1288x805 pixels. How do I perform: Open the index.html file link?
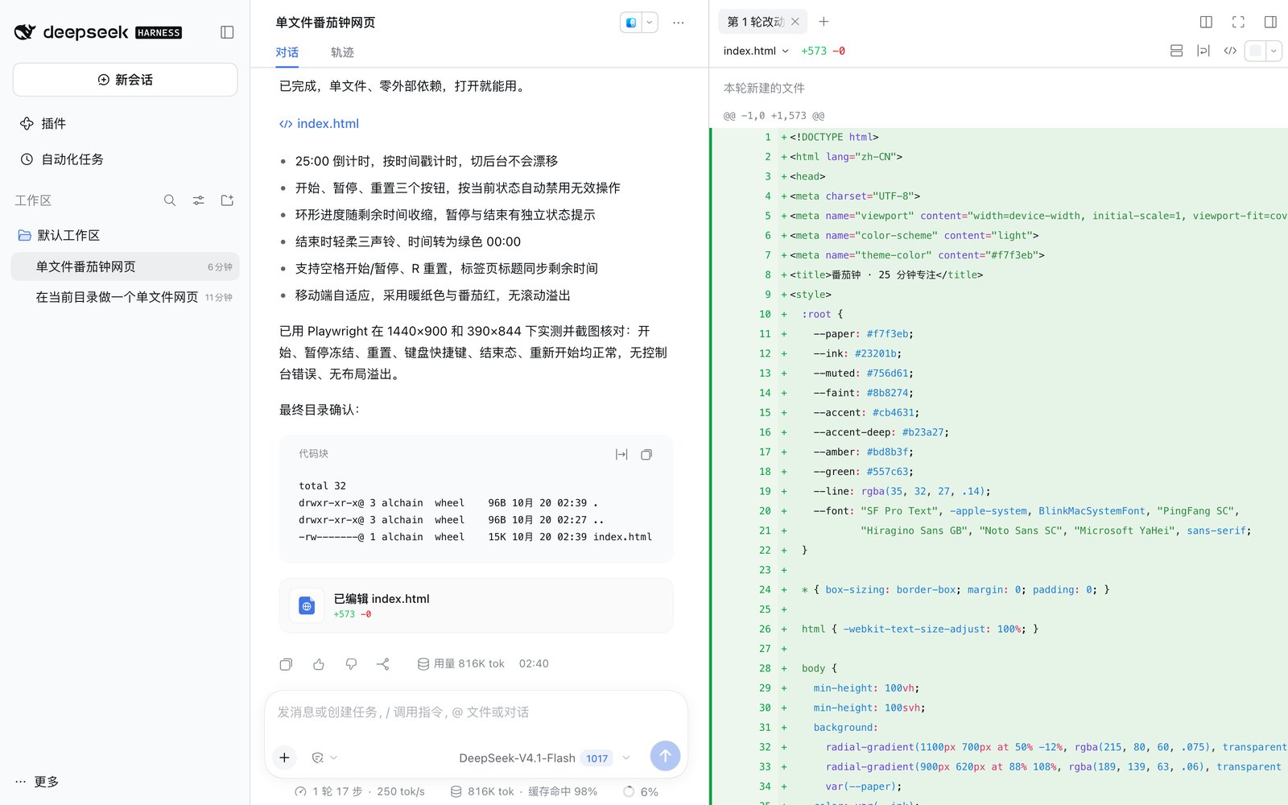tap(319, 123)
